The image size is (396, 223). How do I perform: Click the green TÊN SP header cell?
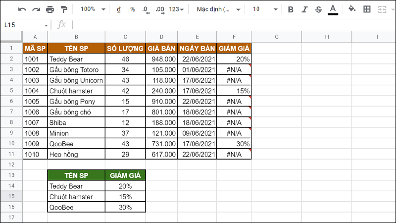point(76,175)
